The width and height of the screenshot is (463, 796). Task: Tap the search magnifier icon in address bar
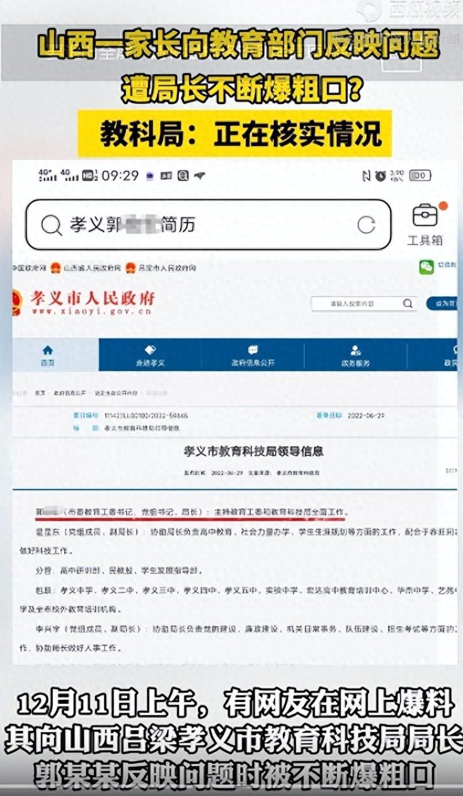point(51,225)
